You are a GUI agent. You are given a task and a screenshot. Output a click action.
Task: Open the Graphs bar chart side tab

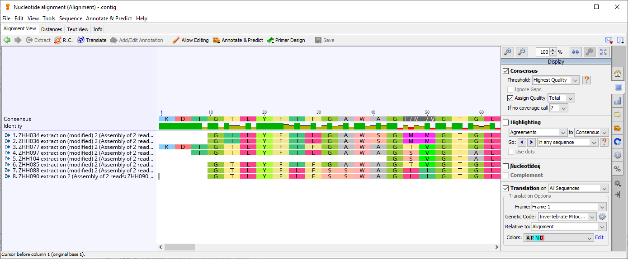618,101
